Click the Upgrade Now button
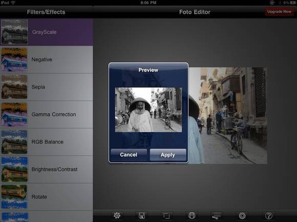The height and width of the screenshot is (222, 297). [279, 12]
